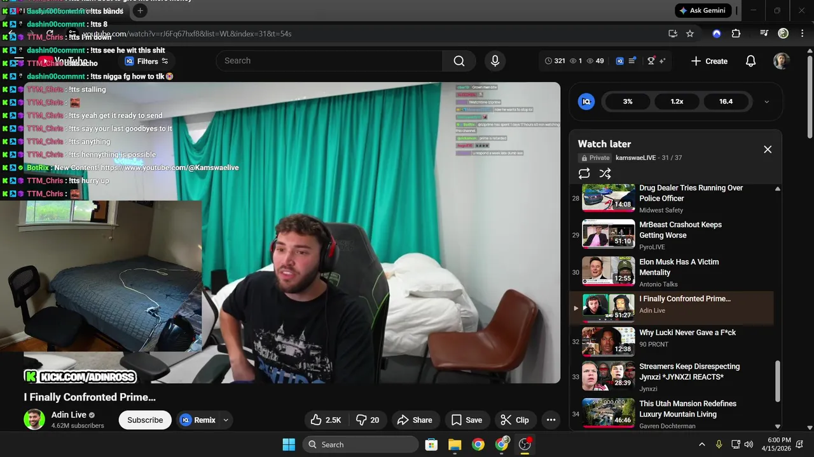The width and height of the screenshot is (814, 457).
Task: Click the vidIQ trophy icon in header
Action: tap(651, 61)
